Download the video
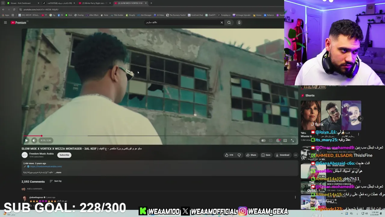This screenshot has width=385, height=217. click(282, 155)
